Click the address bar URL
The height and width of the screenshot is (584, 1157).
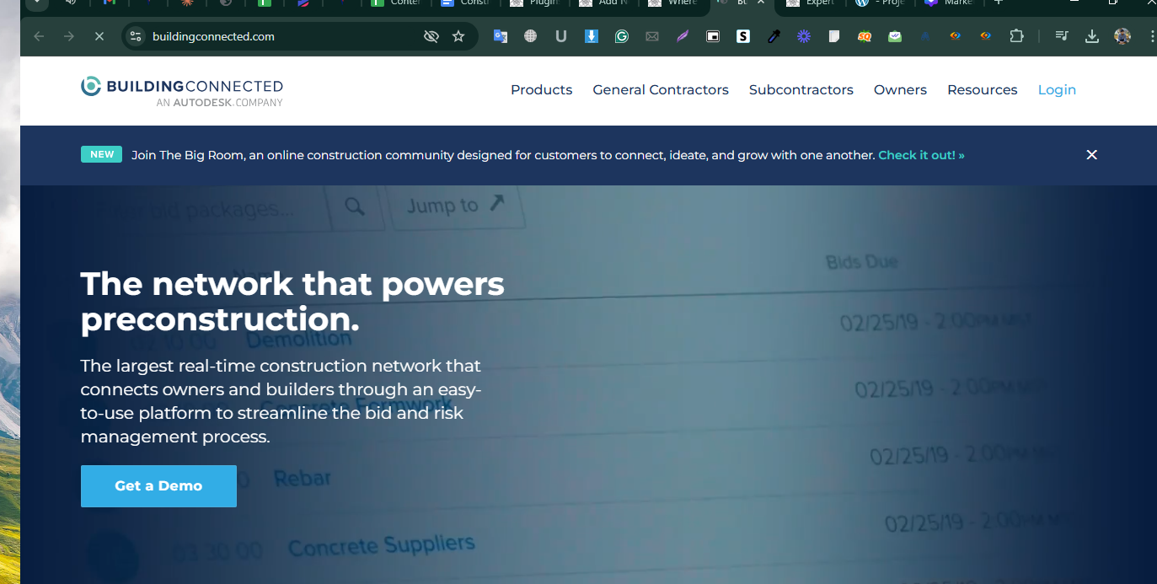click(213, 36)
